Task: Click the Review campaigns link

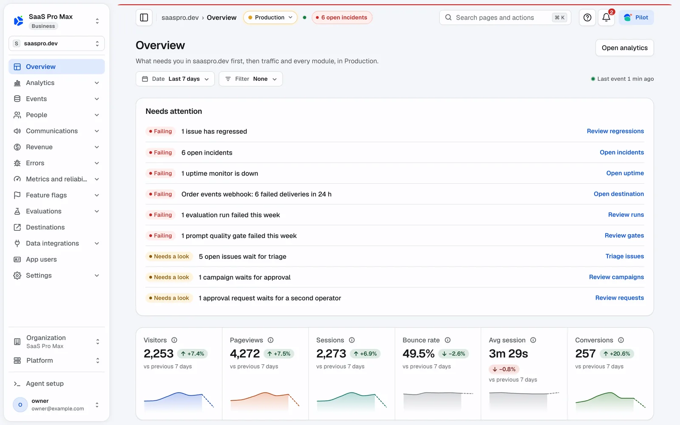Action: pyautogui.click(x=616, y=277)
